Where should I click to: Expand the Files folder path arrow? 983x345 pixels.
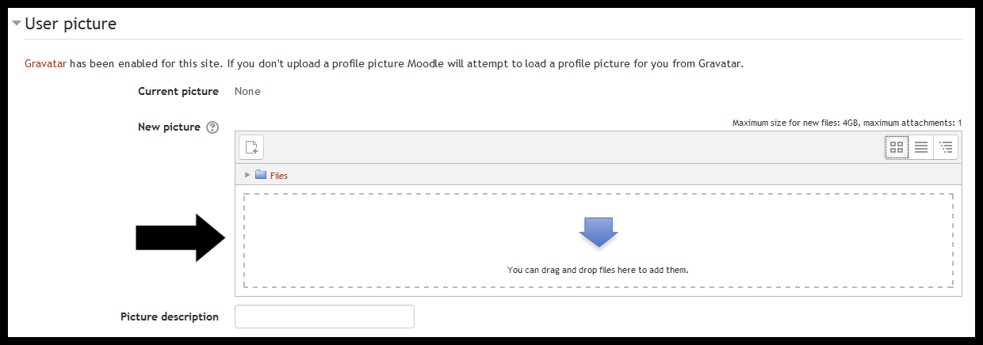pyautogui.click(x=247, y=175)
